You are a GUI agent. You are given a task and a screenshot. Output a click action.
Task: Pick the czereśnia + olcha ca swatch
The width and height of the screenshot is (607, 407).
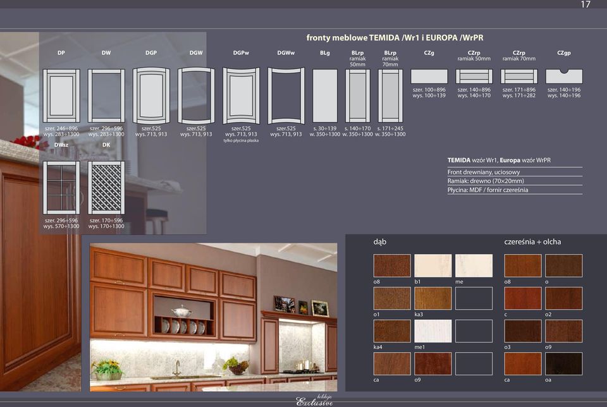(523, 363)
